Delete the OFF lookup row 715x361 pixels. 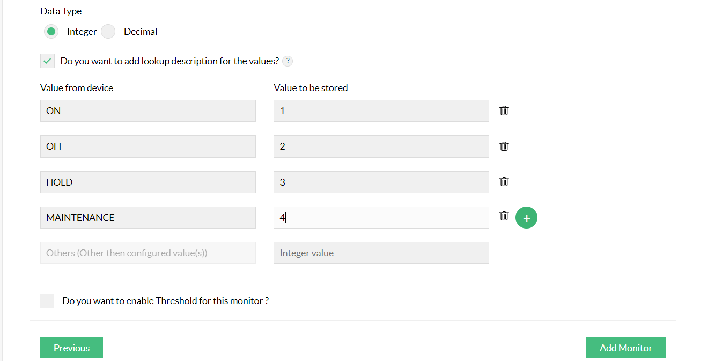tap(504, 146)
